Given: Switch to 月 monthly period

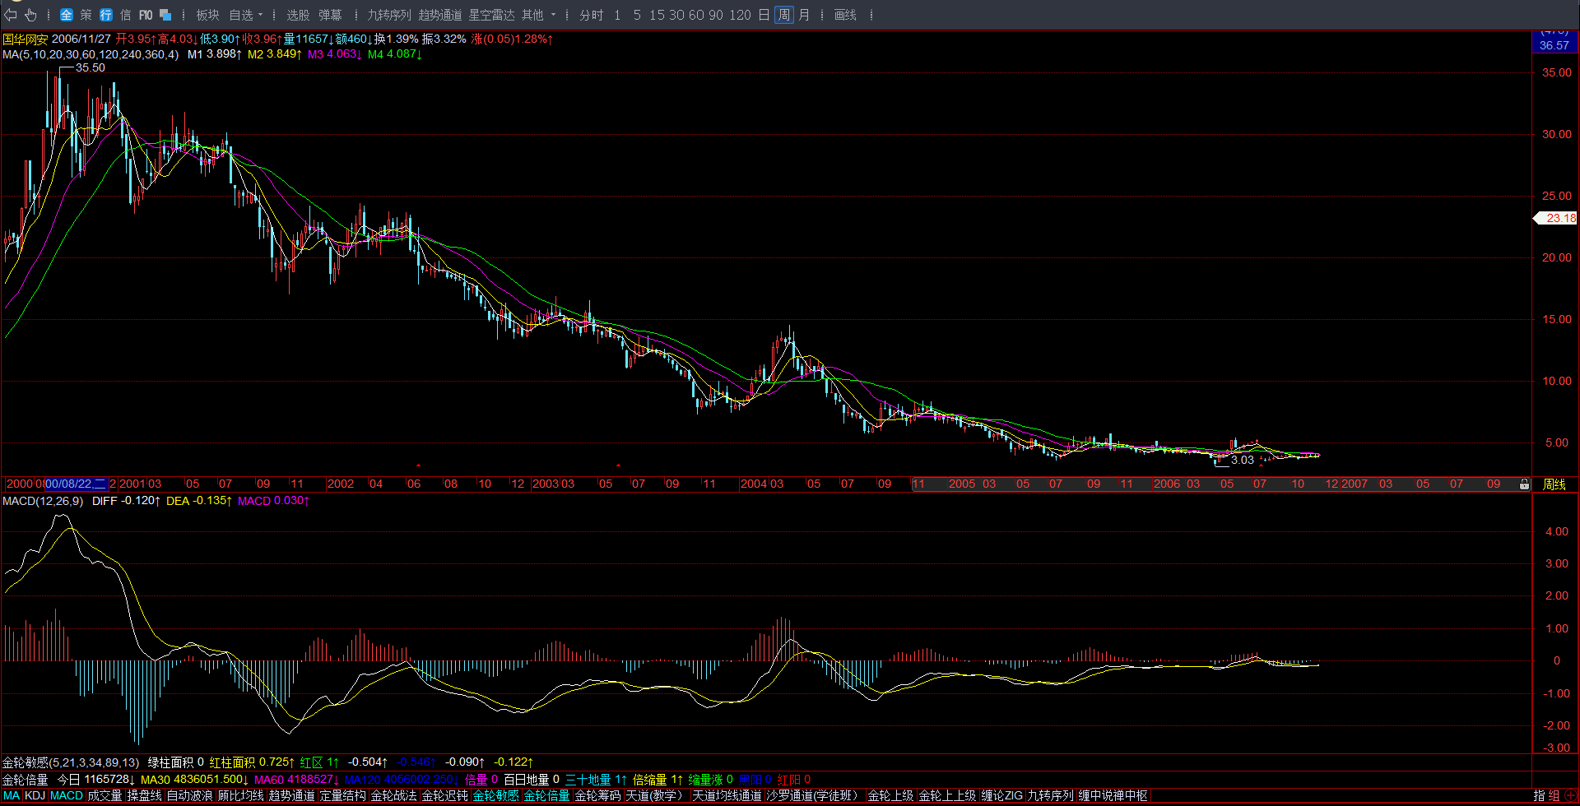Looking at the screenshot, I should (x=804, y=15).
